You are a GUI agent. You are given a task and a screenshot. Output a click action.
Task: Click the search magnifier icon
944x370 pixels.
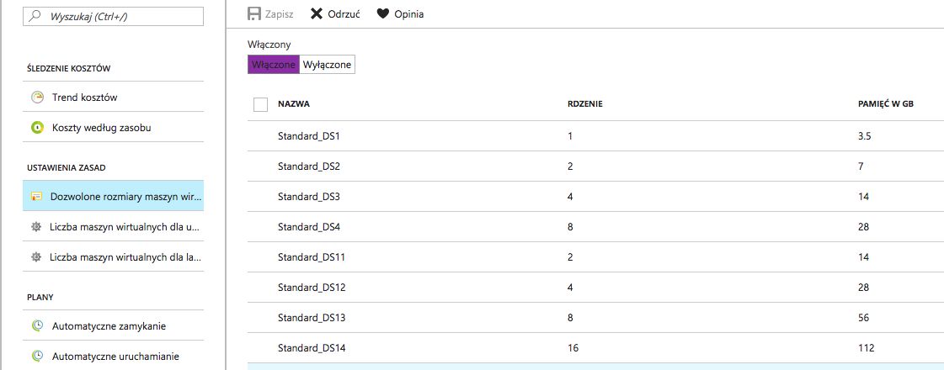[37, 16]
